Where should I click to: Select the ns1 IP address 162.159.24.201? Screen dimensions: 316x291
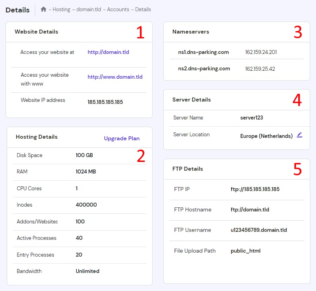click(261, 52)
